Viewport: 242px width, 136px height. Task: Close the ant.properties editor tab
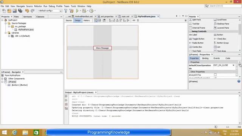[x=116, y=17]
